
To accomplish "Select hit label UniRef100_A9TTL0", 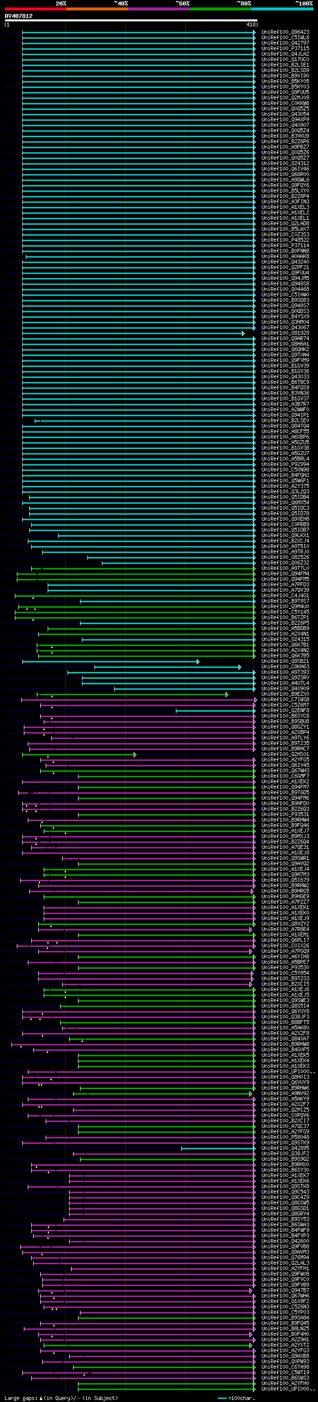I will 285,568.
